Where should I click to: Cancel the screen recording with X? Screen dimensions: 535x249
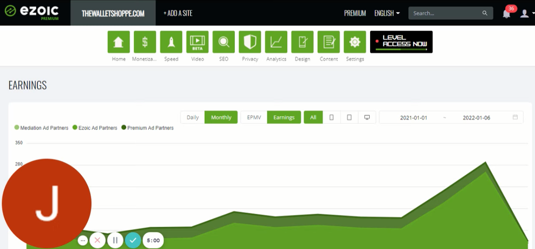tap(97, 240)
